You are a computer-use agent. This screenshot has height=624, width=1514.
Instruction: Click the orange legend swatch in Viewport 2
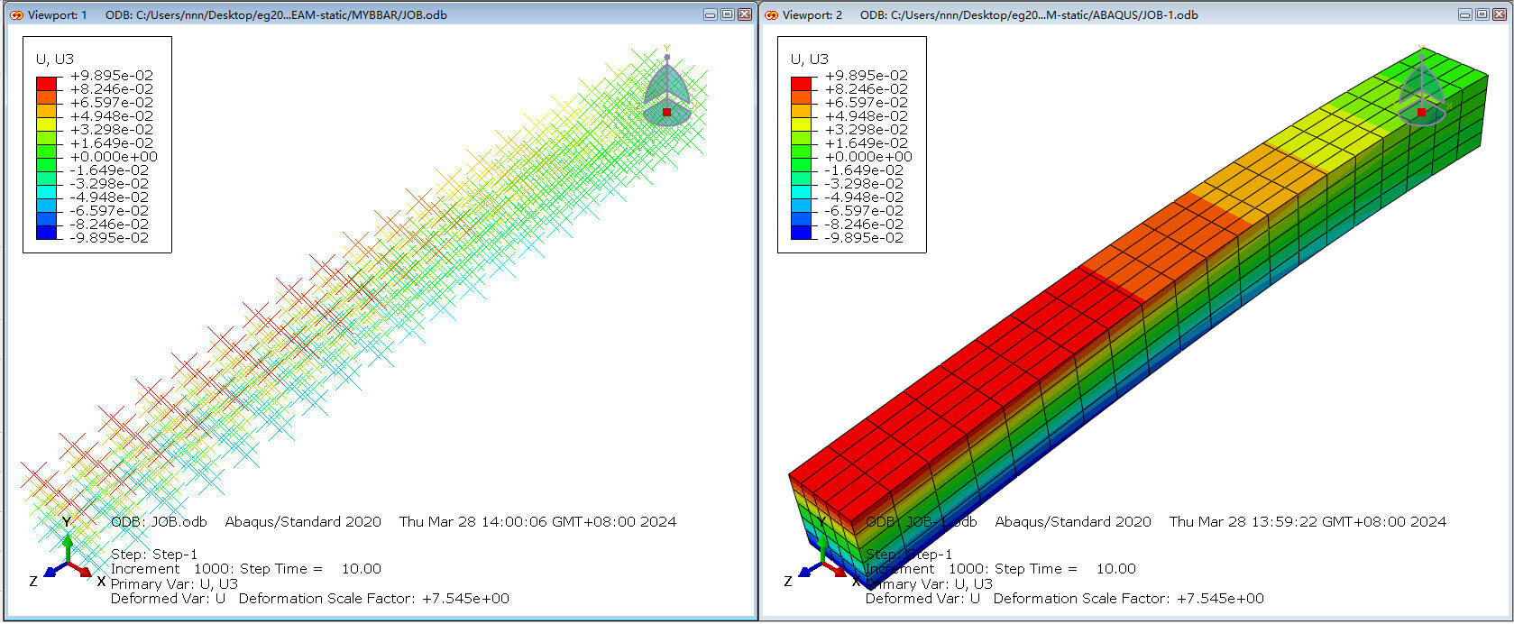coord(801,96)
